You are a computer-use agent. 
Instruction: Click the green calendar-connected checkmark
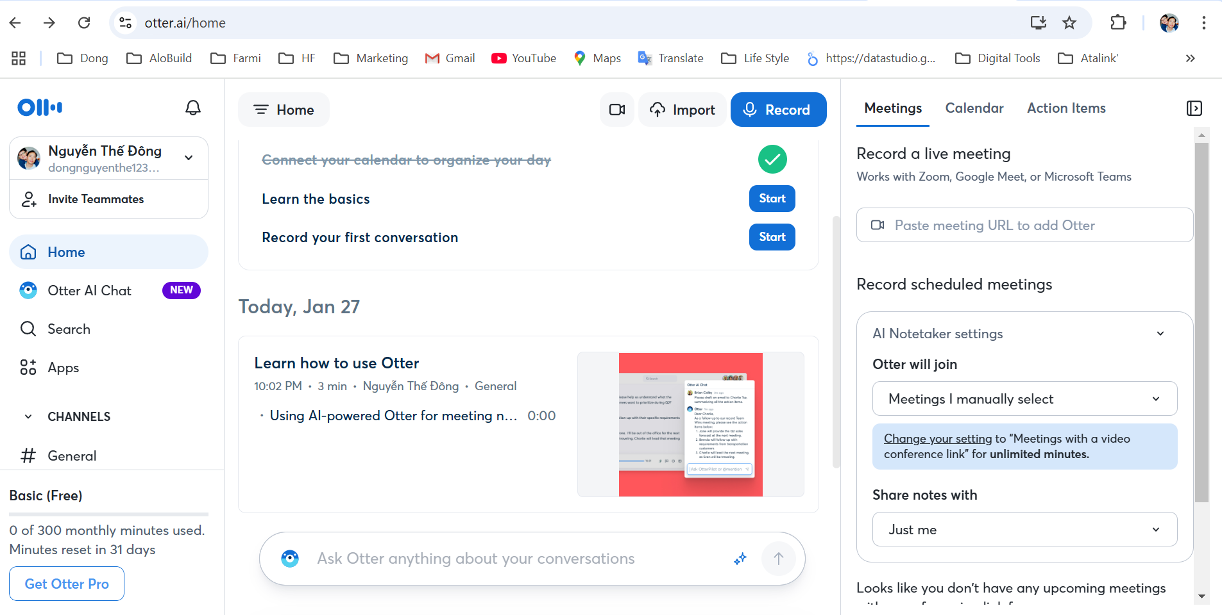coord(772,159)
